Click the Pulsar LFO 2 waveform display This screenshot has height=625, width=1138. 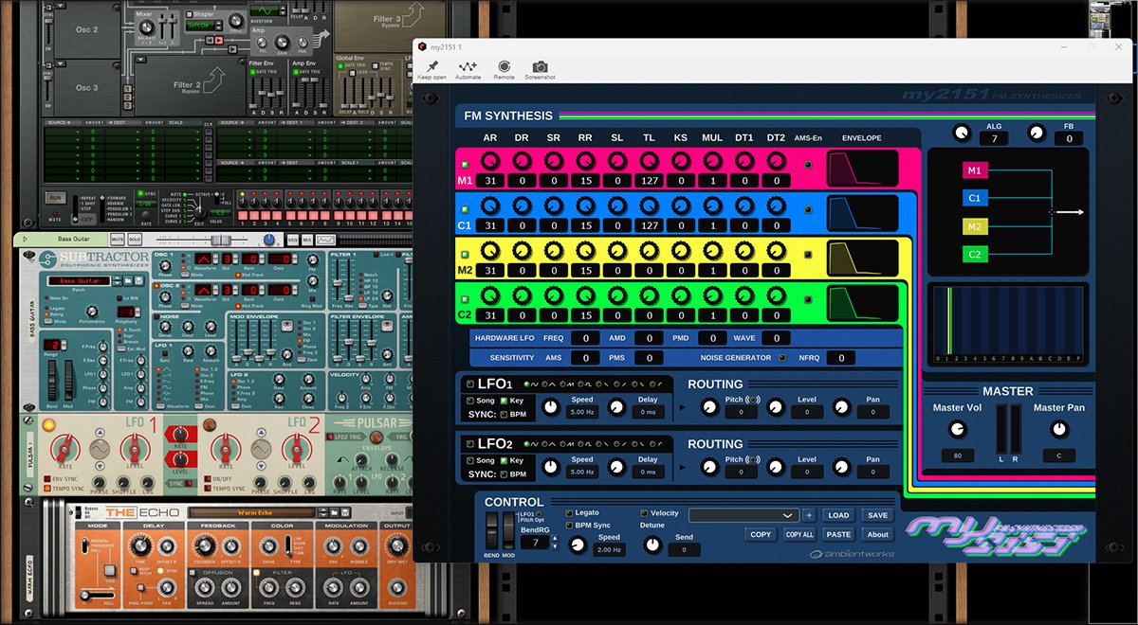pos(262,450)
